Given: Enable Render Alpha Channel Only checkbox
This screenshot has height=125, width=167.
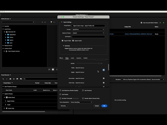Looking at the screenshot, I should coord(83,98).
